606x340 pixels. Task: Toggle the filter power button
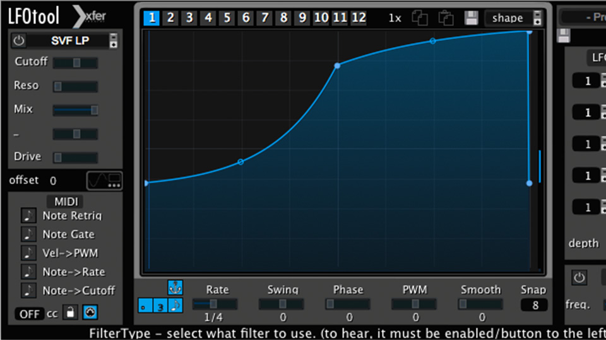tap(19, 41)
